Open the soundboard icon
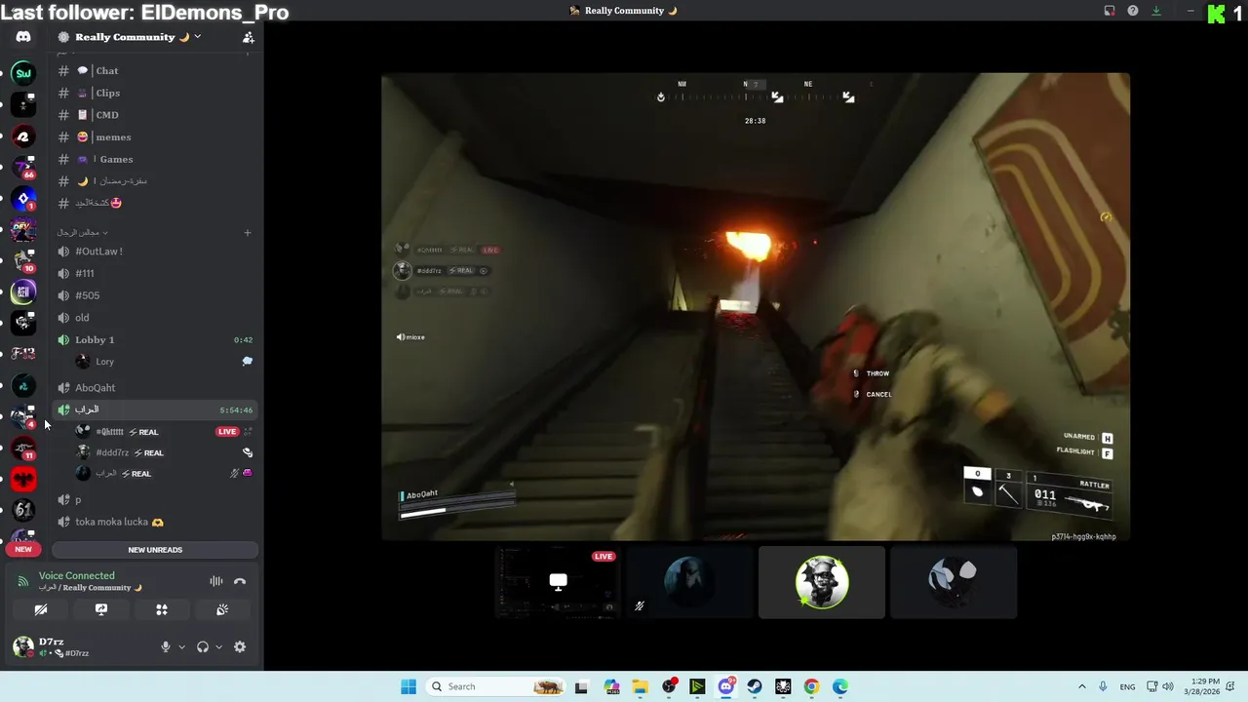The height and width of the screenshot is (702, 1248). [x=222, y=609]
